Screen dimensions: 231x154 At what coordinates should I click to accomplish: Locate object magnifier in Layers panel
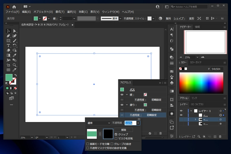[199, 137]
